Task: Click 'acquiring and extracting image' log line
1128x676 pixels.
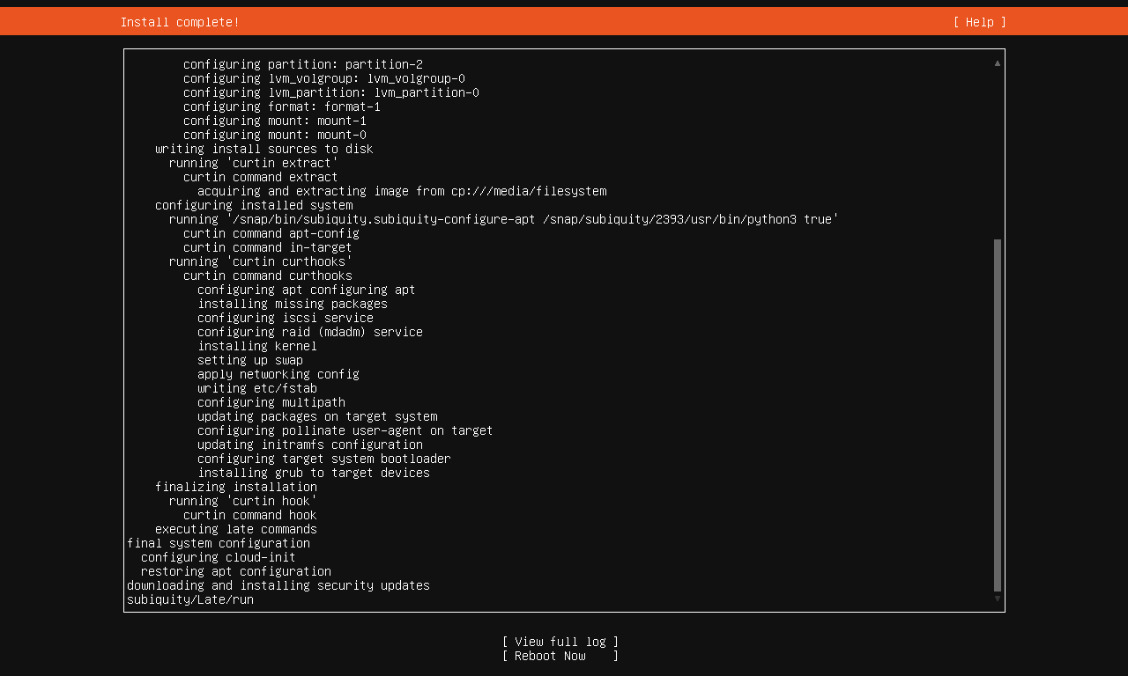Action: pos(402,191)
